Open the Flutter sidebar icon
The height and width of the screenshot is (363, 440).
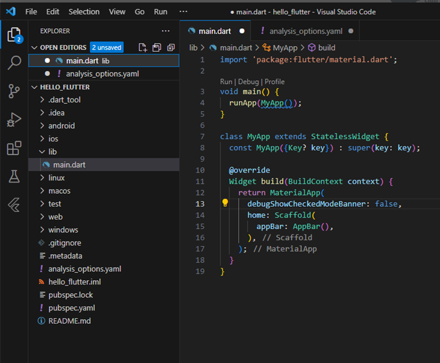[14, 205]
